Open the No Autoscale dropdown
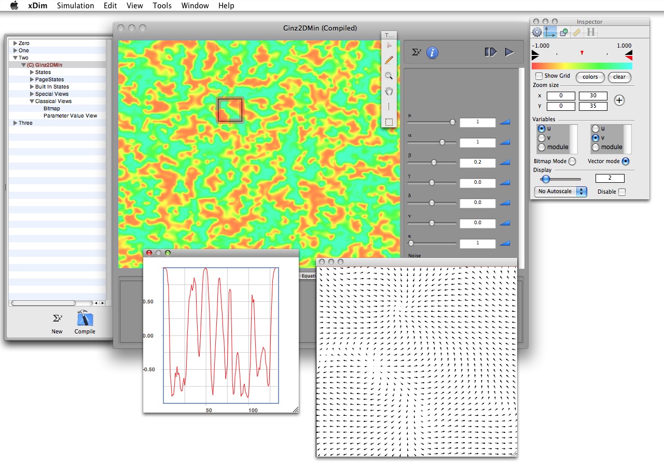The height and width of the screenshot is (466, 664). tap(560, 192)
